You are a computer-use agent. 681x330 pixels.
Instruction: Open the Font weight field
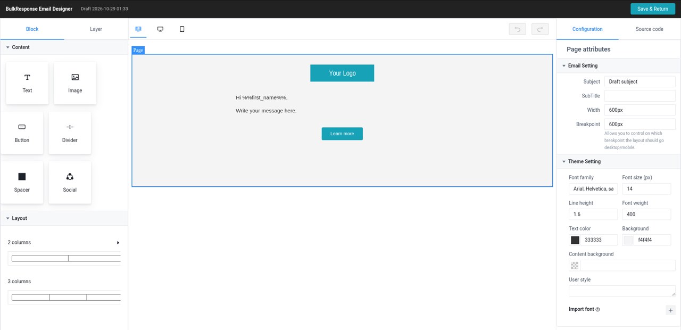point(646,214)
